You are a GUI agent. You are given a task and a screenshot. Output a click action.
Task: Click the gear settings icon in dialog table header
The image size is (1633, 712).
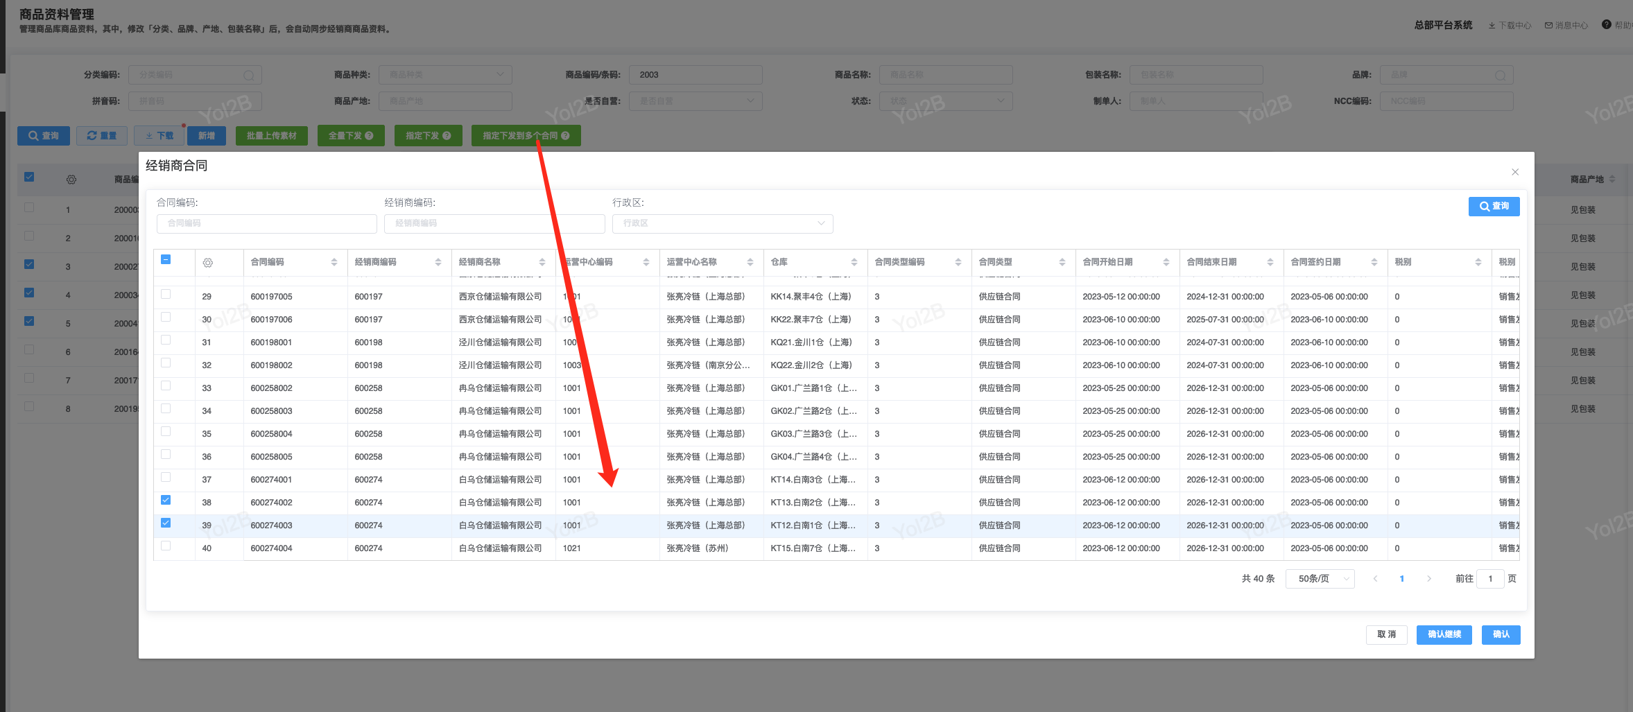click(x=207, y=263)
